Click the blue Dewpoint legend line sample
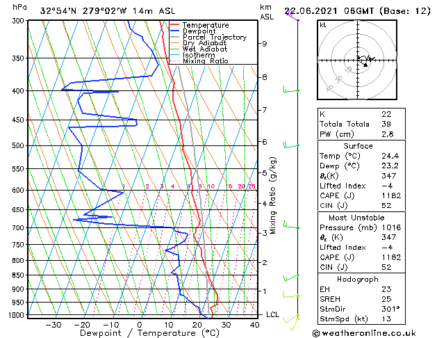 point(175,31)
